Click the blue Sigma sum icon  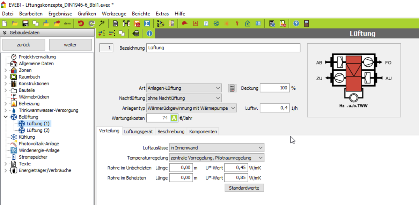pos(147,23)
